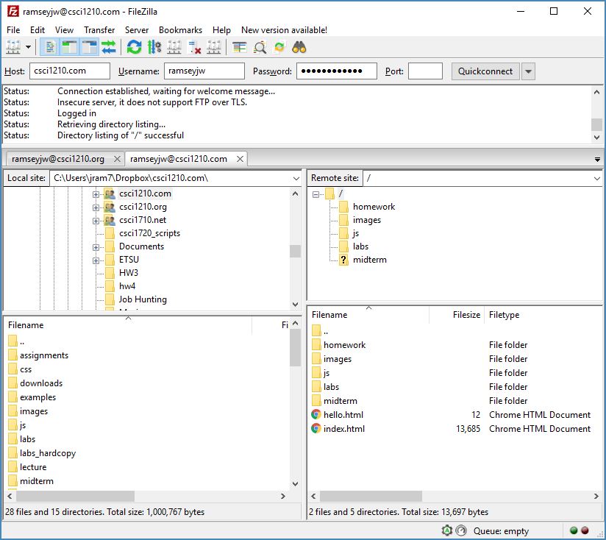Sort local files by Filename column header
Screen dimensions: 606x540
click(x=128, y=325)
